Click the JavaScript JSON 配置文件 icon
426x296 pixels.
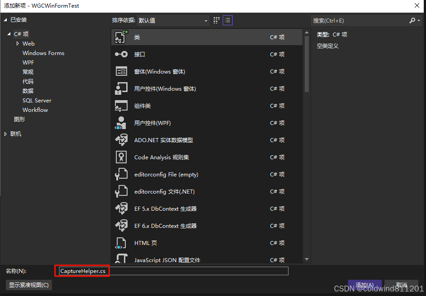(x=121, y=258)
